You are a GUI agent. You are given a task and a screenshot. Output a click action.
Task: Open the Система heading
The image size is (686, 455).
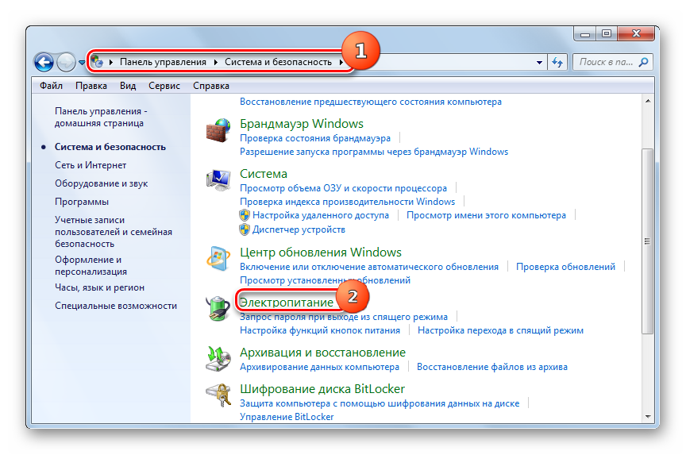pyautogui.click(x=264, y=174)
